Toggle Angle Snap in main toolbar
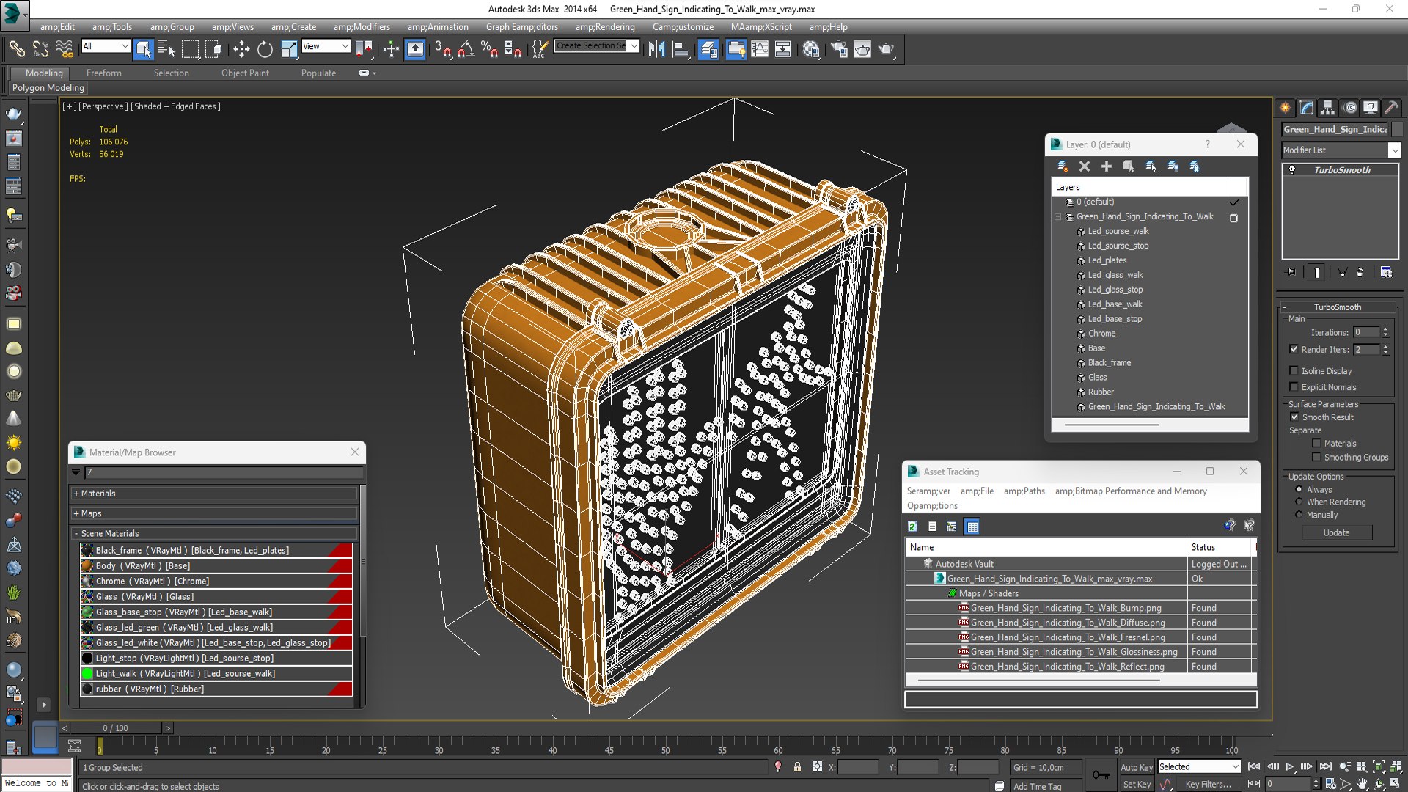The height and width of the screenshot is (792, 1408). coord(466,49)
